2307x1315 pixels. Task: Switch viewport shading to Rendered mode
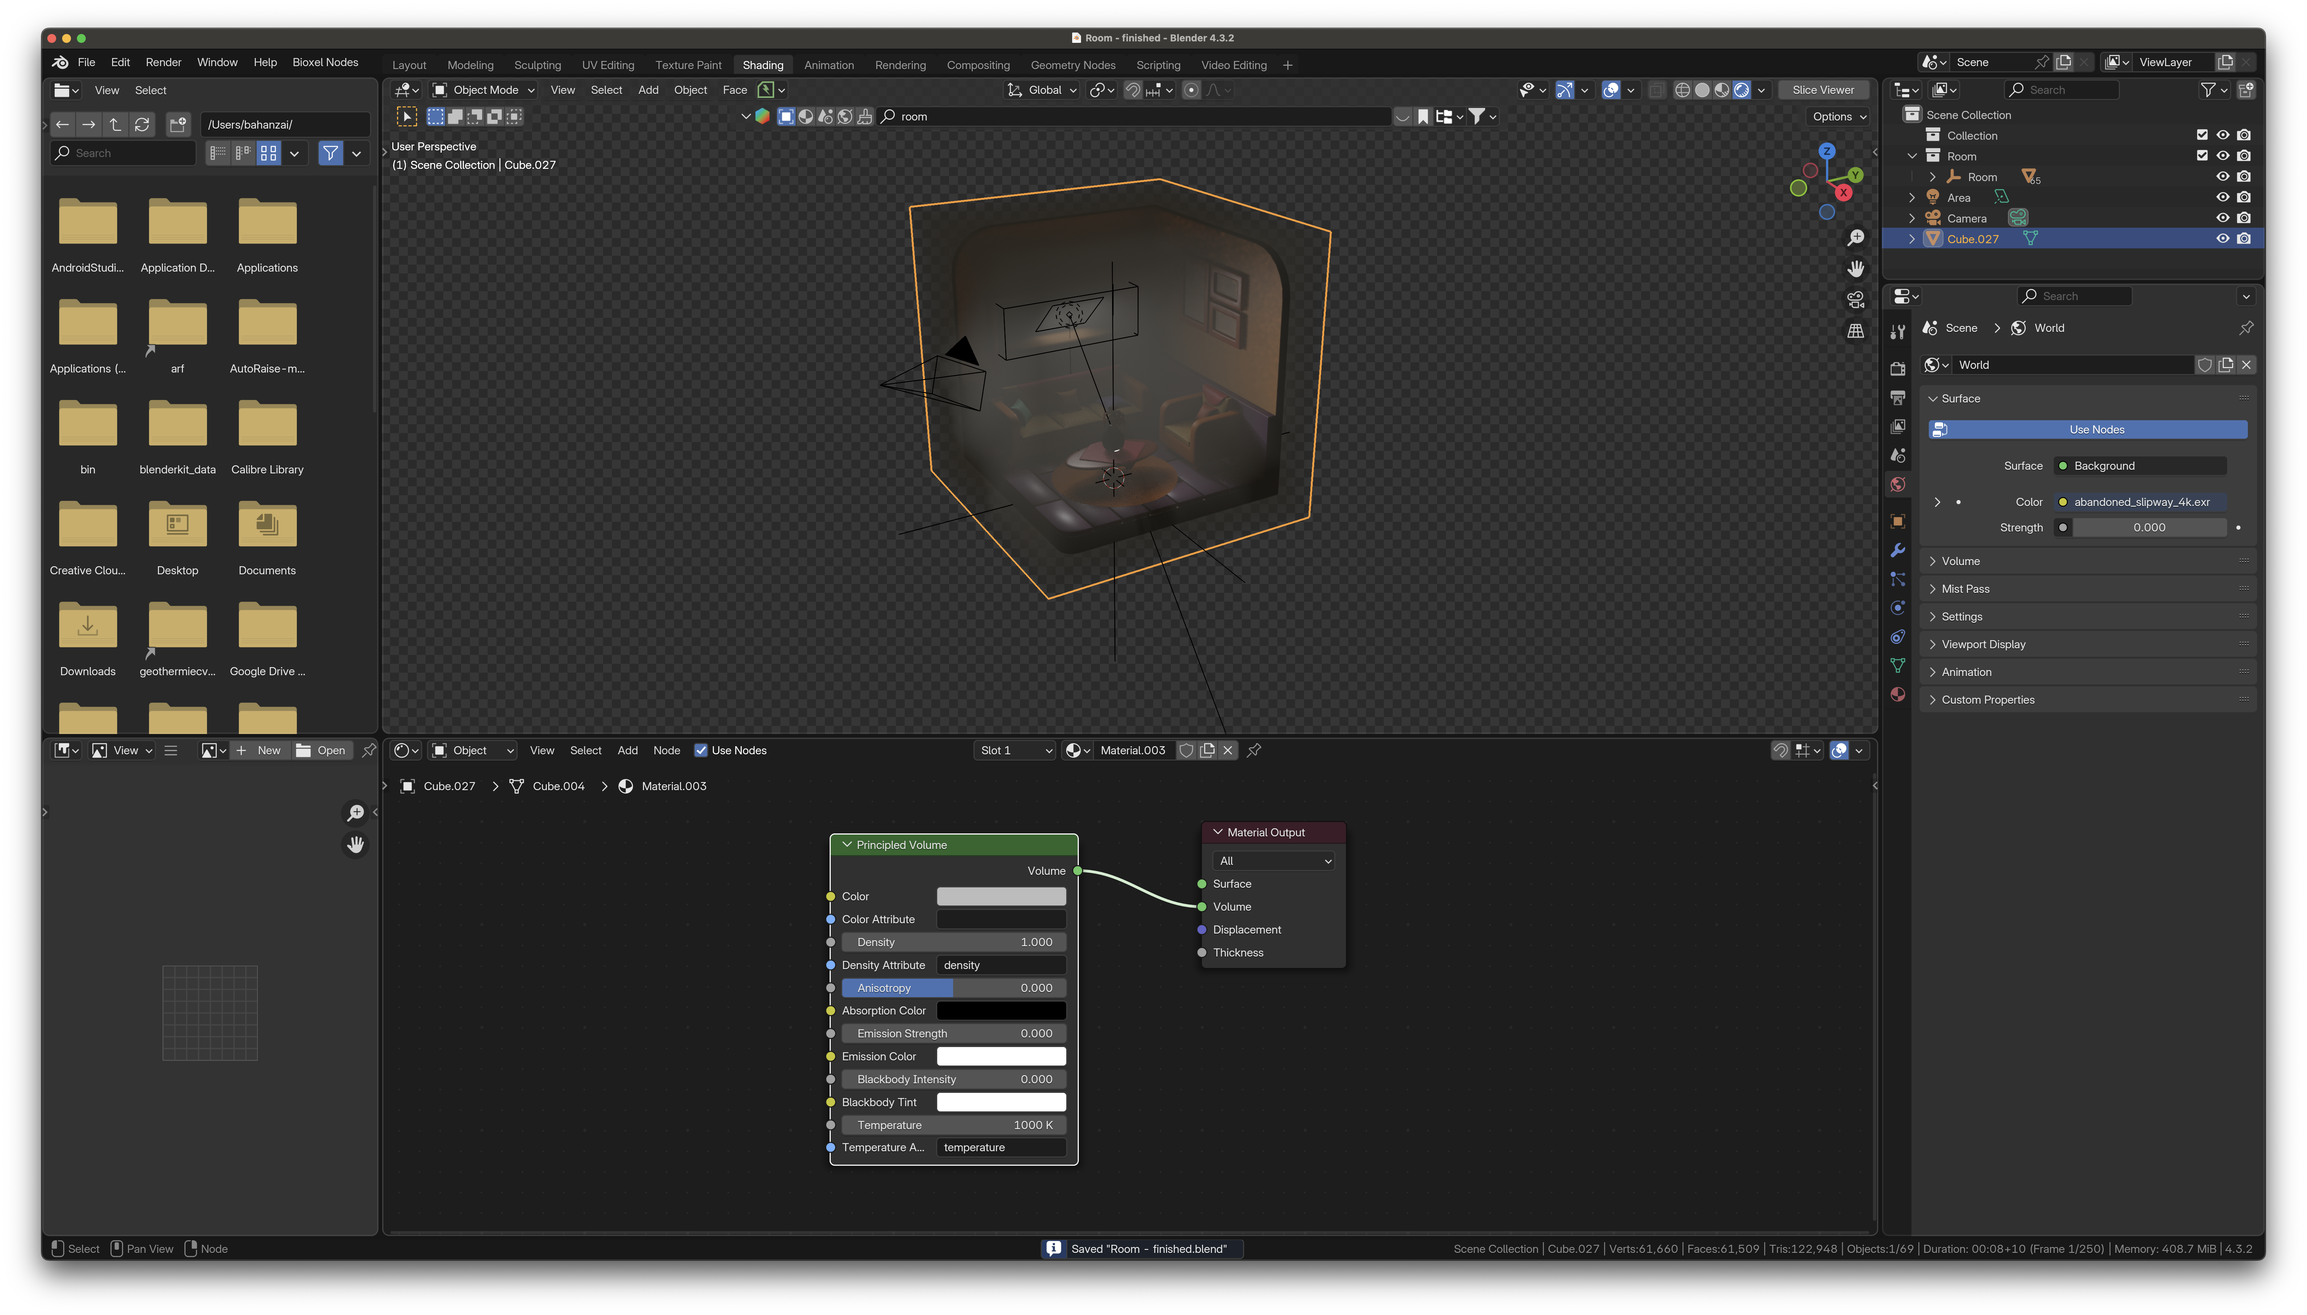[x=1742, y=89]
